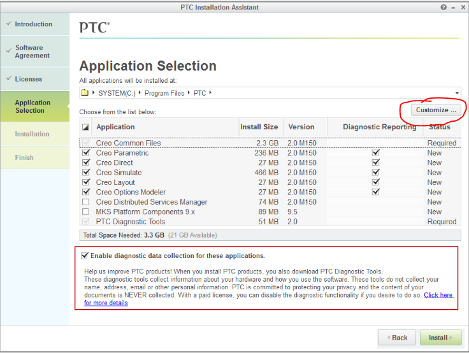Screen dimensions: 469x353
Task: Click SYSTEM(C:) path segment
Action: (117, 93)
